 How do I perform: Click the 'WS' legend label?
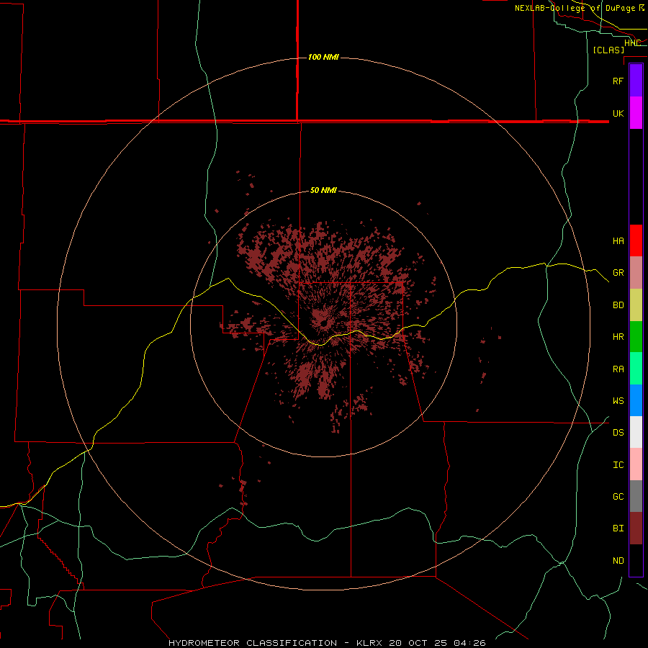[618, 401]
